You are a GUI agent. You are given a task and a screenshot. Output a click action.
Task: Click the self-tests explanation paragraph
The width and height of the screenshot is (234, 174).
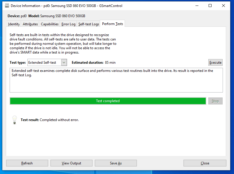click(x=63, y=44)
